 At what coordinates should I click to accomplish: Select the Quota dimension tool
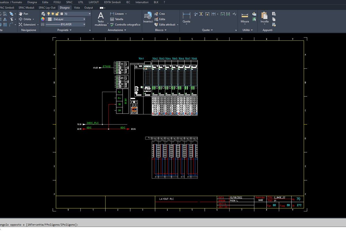tap(187, 18)
